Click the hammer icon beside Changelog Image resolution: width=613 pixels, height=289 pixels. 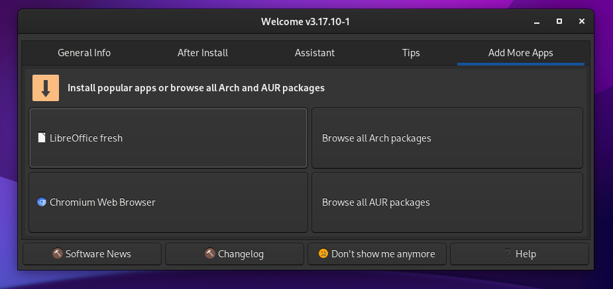pyautogui.click(x=210, y=254)
